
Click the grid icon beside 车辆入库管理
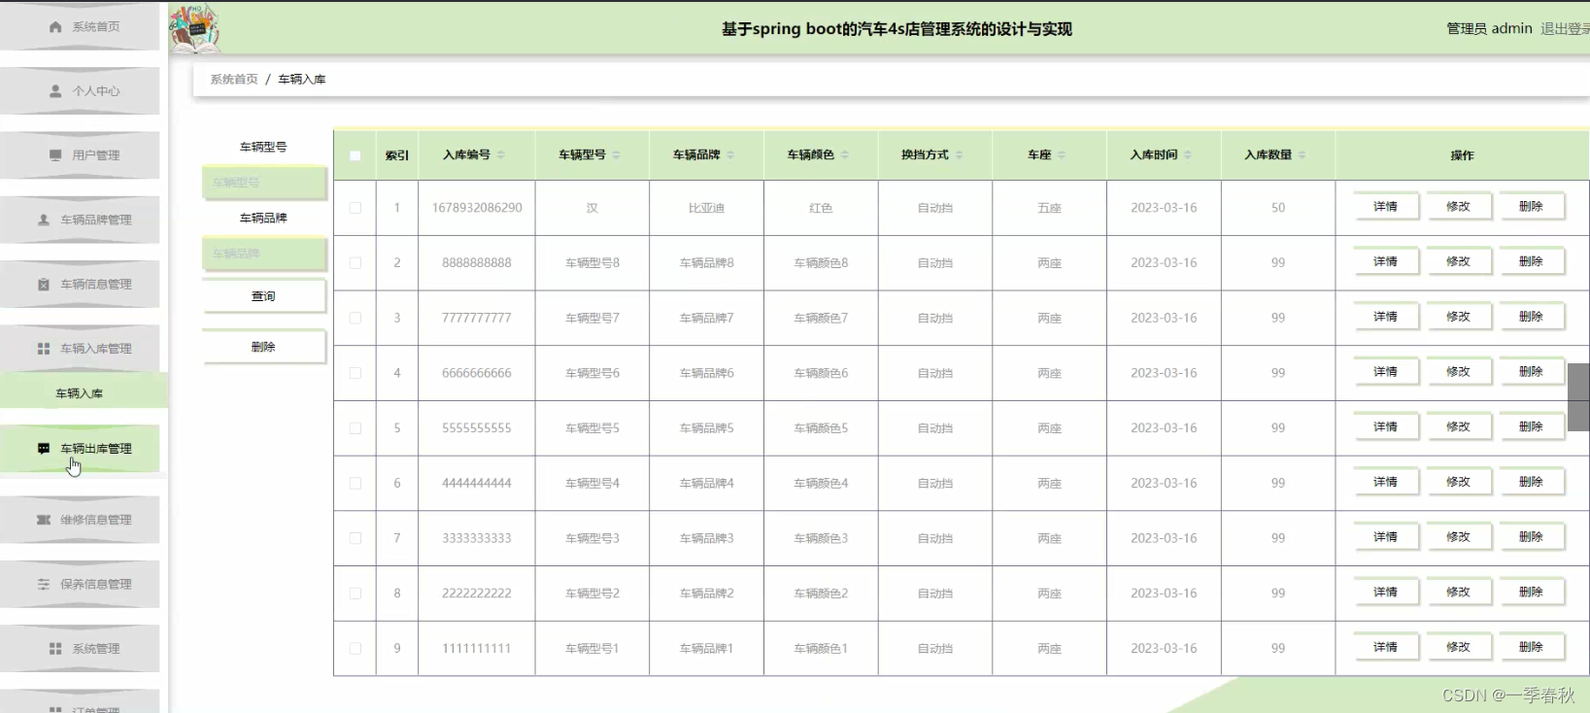point(44,349)
